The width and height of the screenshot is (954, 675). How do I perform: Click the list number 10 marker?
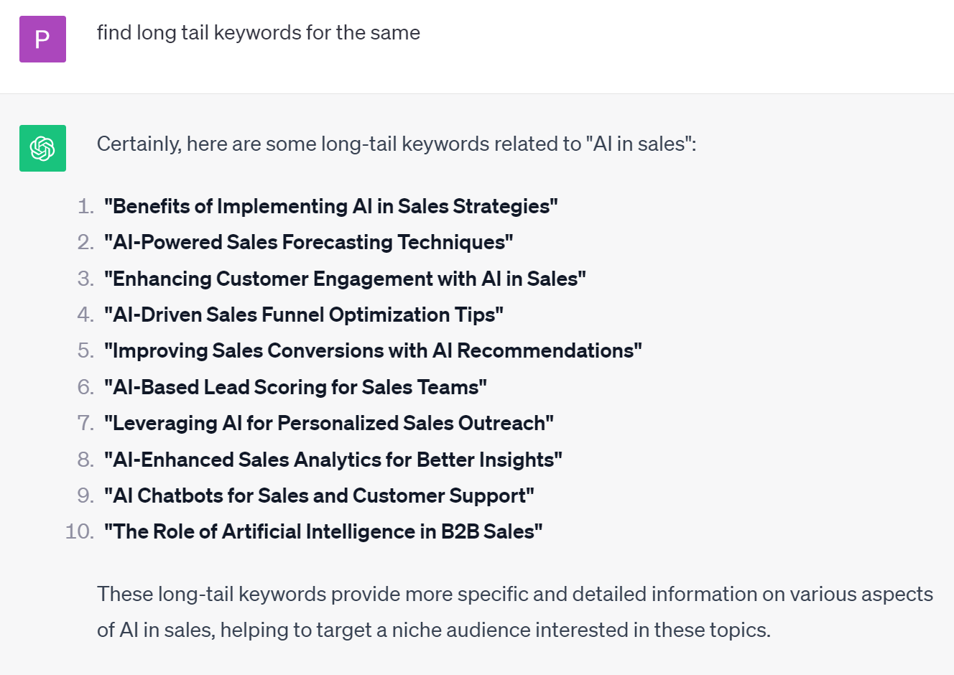[x=80, y=532]
